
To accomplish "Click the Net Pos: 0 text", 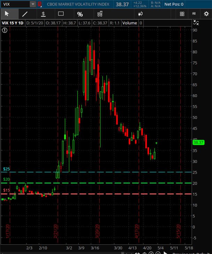I will pyautogui.click(x=174, y=4).
